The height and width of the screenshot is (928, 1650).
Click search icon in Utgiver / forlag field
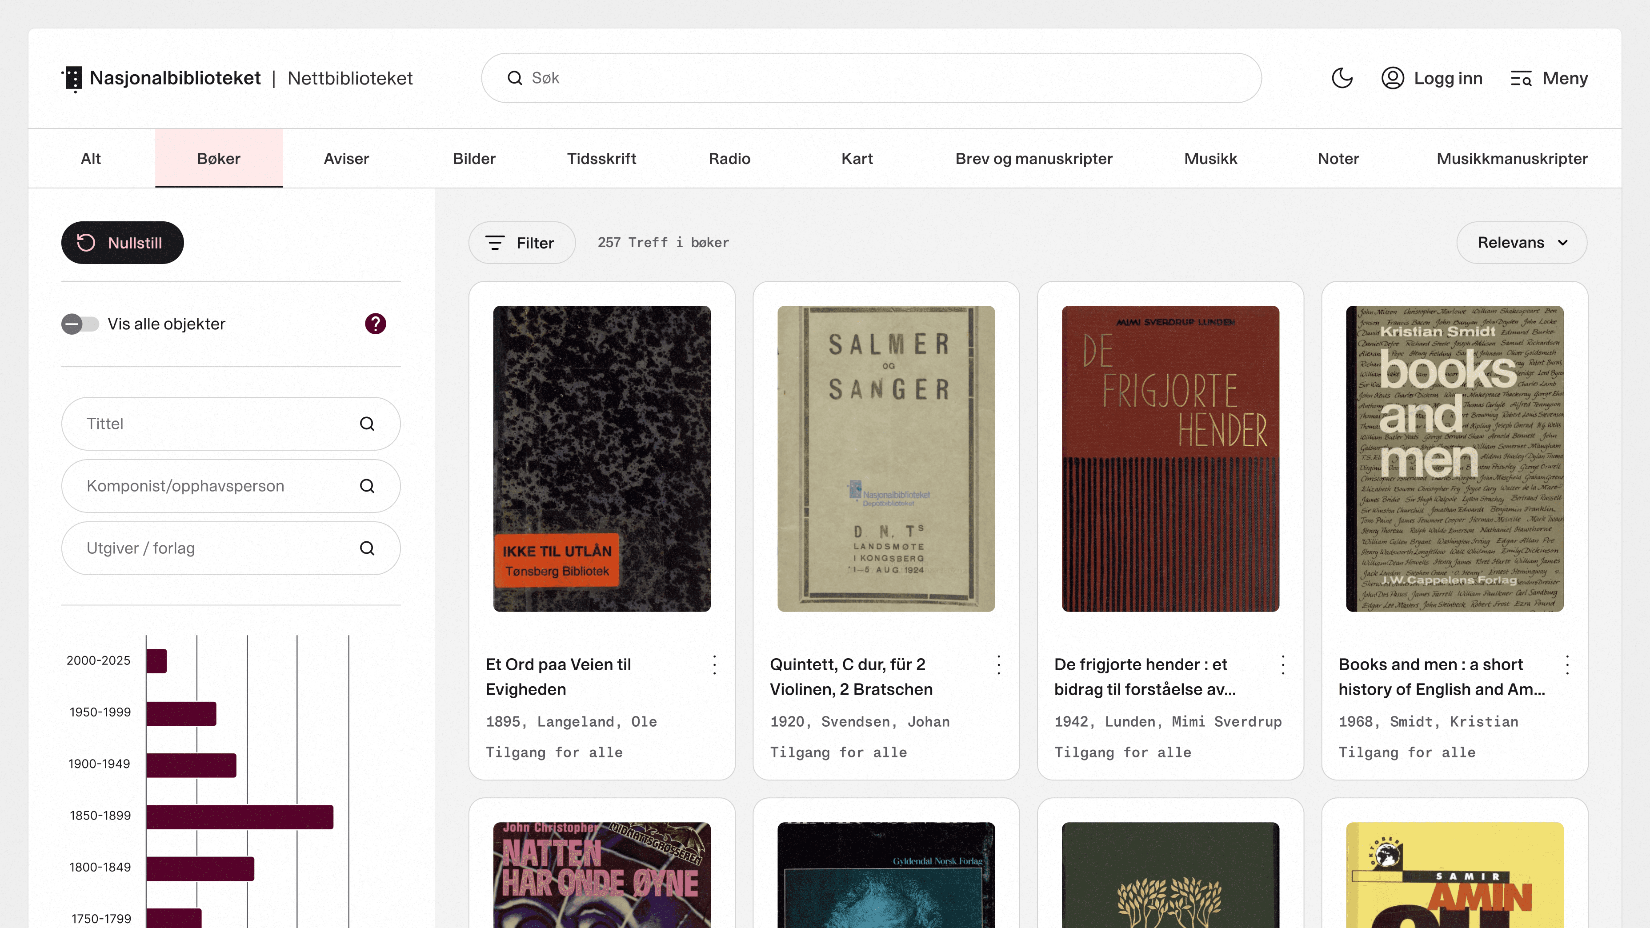pos(367,548)
